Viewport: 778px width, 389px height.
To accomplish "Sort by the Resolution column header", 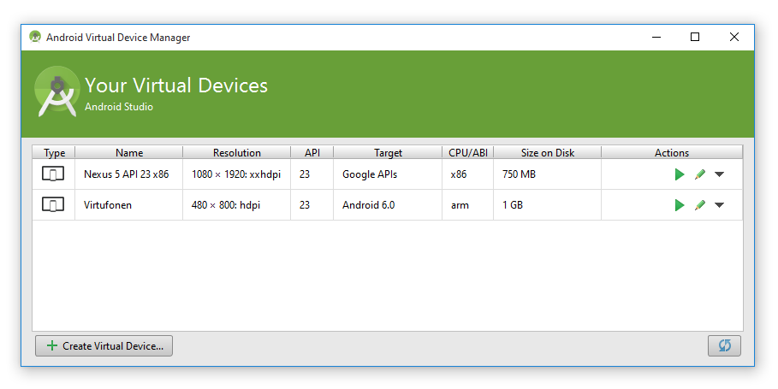I will (x=237, y=153).
